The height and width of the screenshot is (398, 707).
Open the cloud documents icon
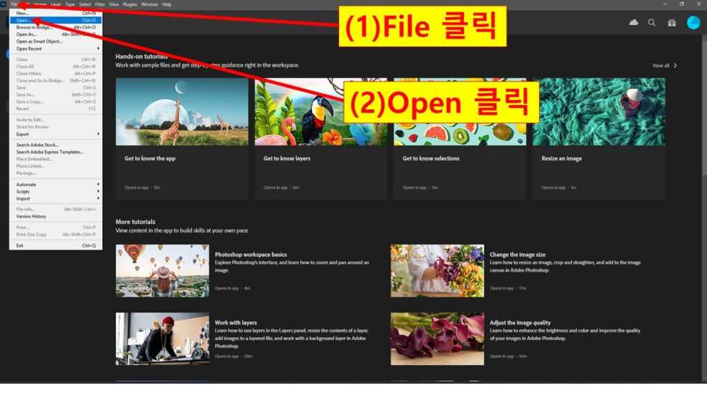click(634, 23)
